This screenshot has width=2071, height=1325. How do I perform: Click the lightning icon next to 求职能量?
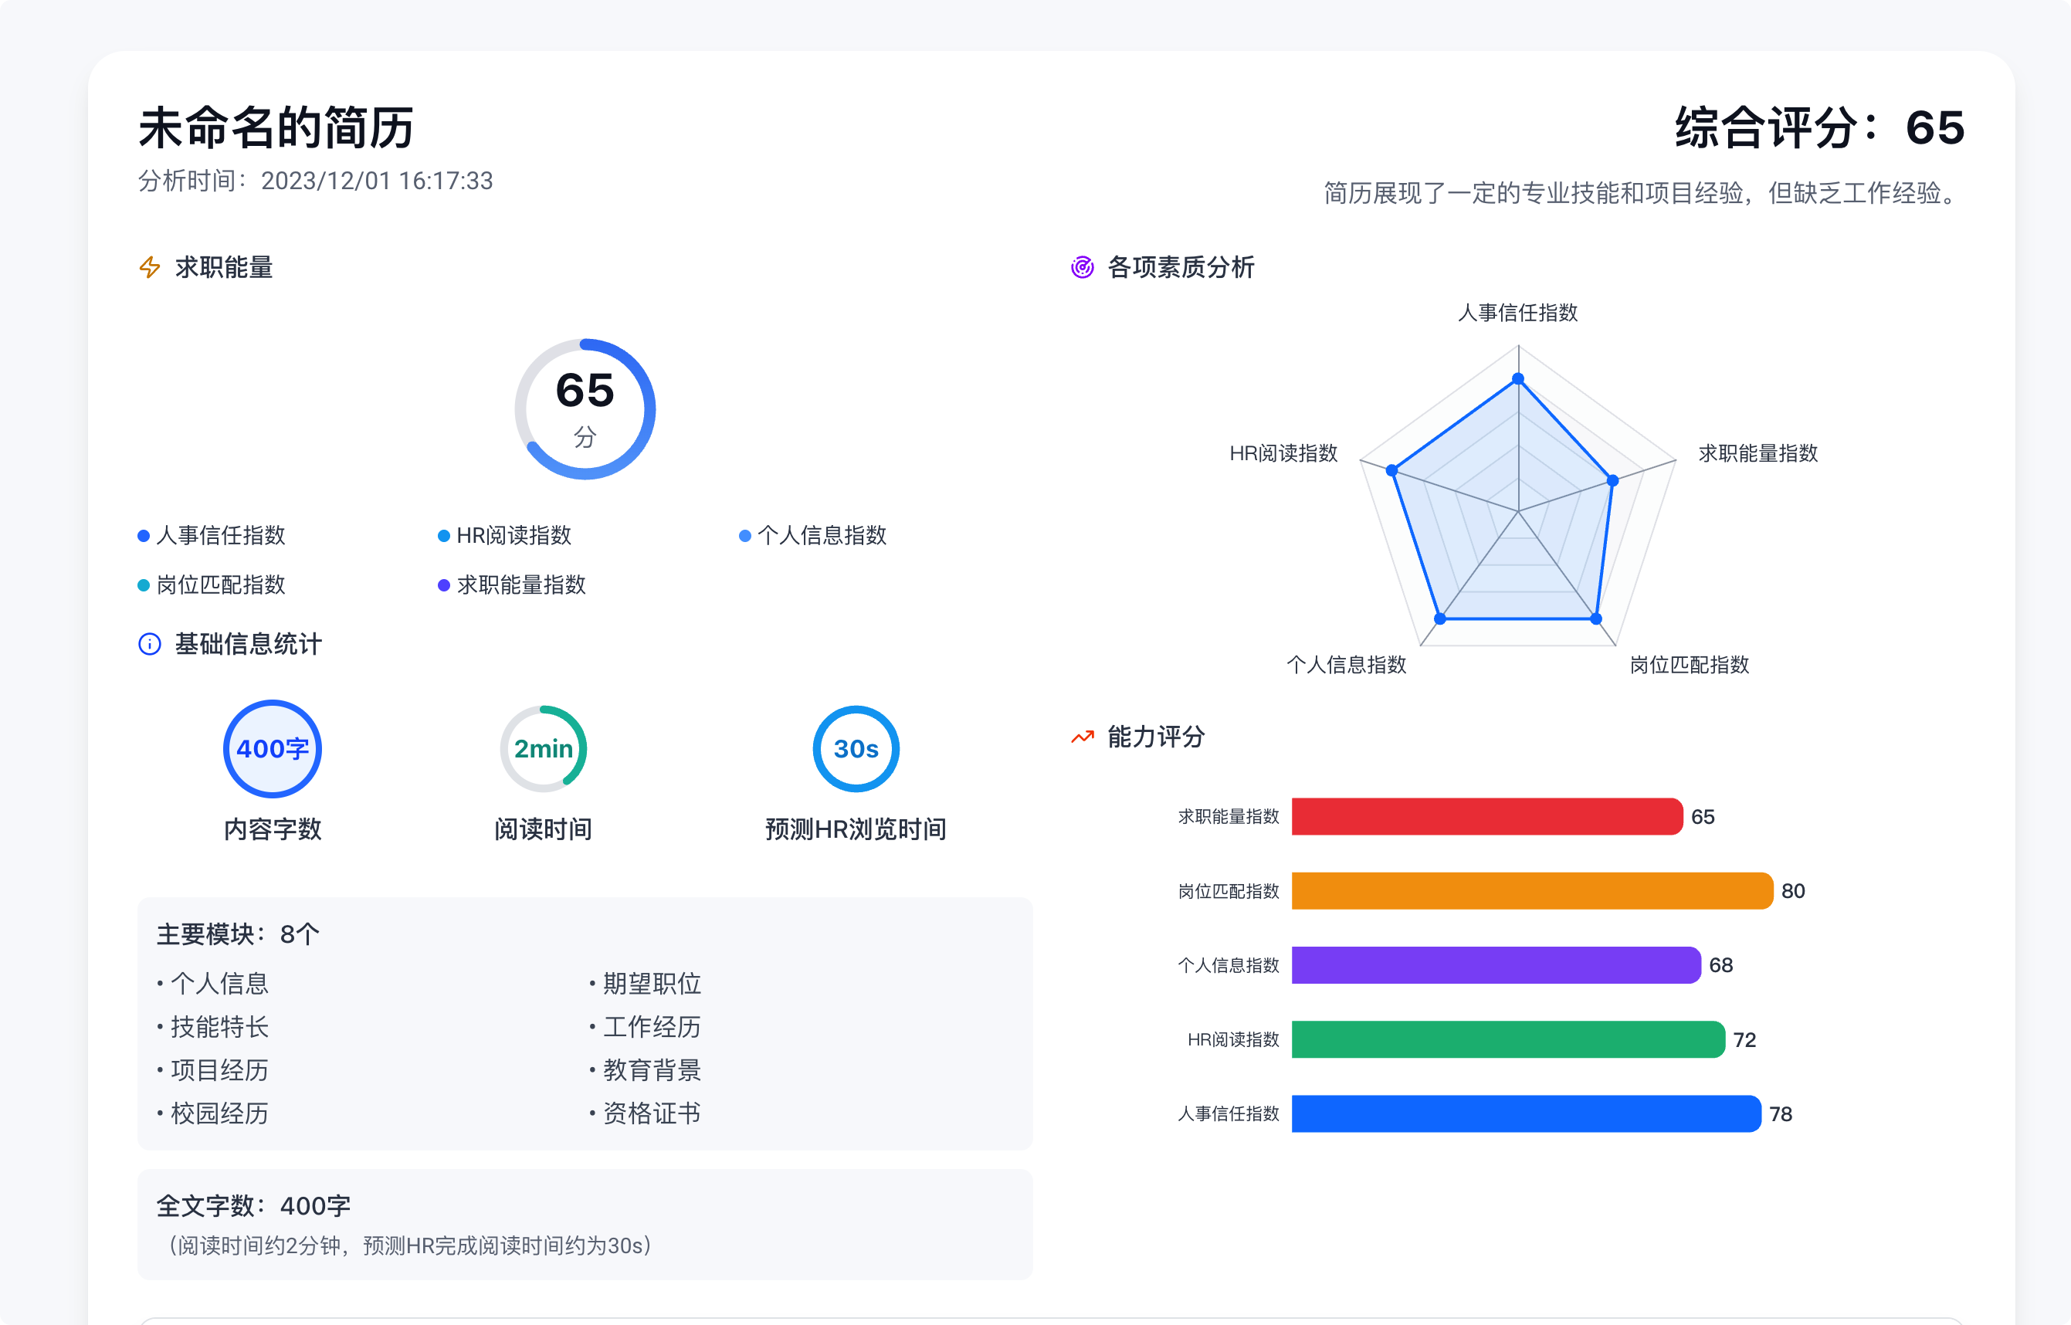tap(149, 268)
